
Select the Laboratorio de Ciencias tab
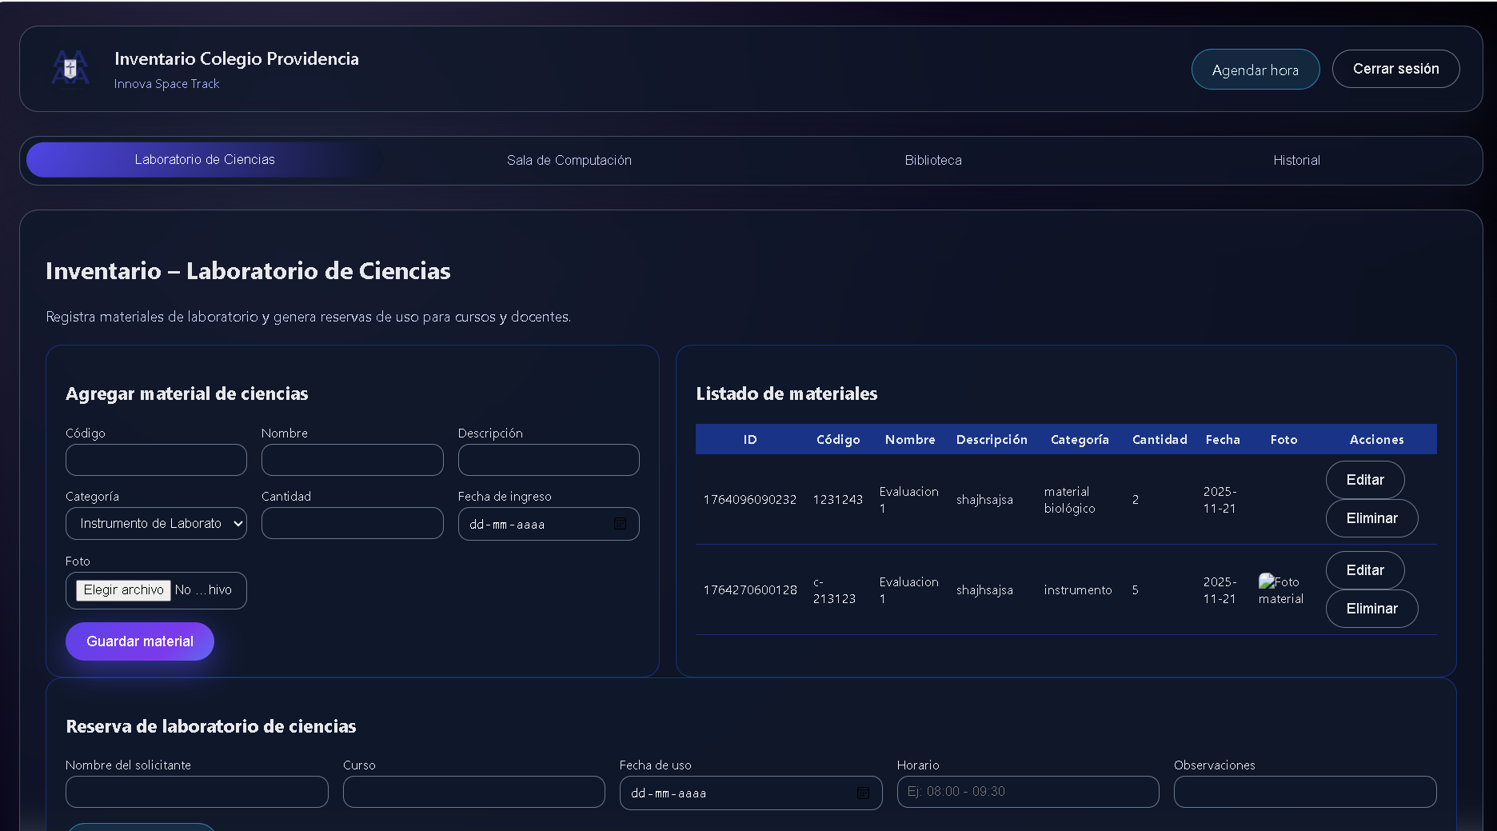(x=205, y=160)
